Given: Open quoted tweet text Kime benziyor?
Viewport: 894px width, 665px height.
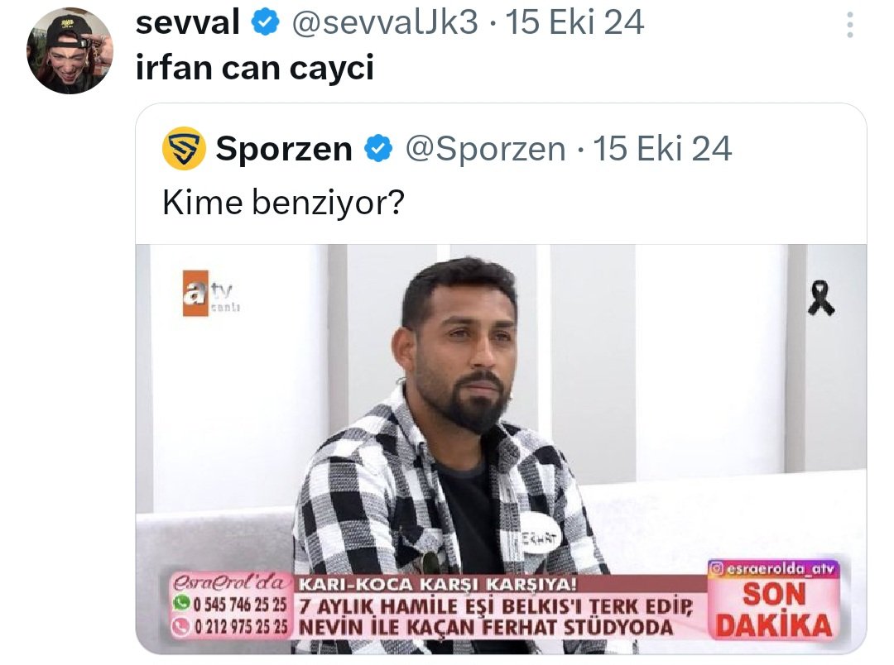Looking at the screenshot, I should point(283,203).
